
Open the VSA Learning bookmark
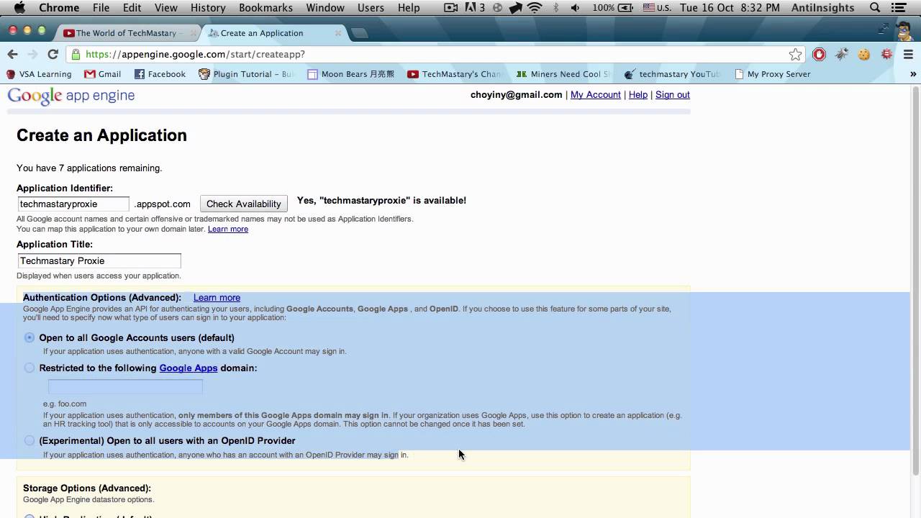(x=39, y=74)
